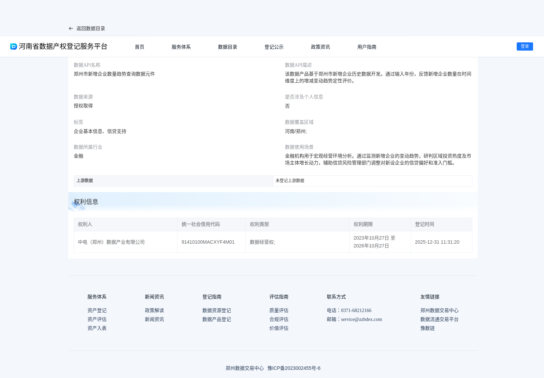Click the 授权取得 data source value
The image size is (544, 378).
(x=83, y=106)
